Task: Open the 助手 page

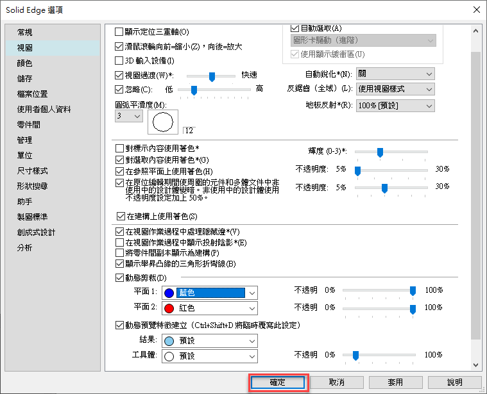Action: tap(25, 202)
